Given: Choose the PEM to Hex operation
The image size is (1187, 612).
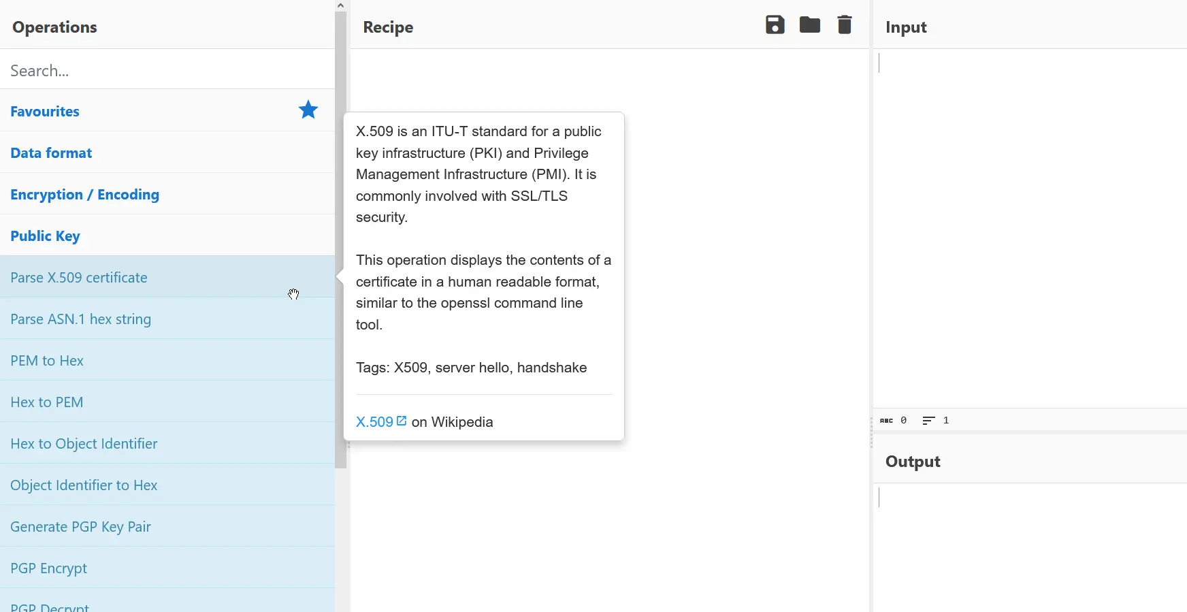Looking at the screenshot, I should pos(47,361).
